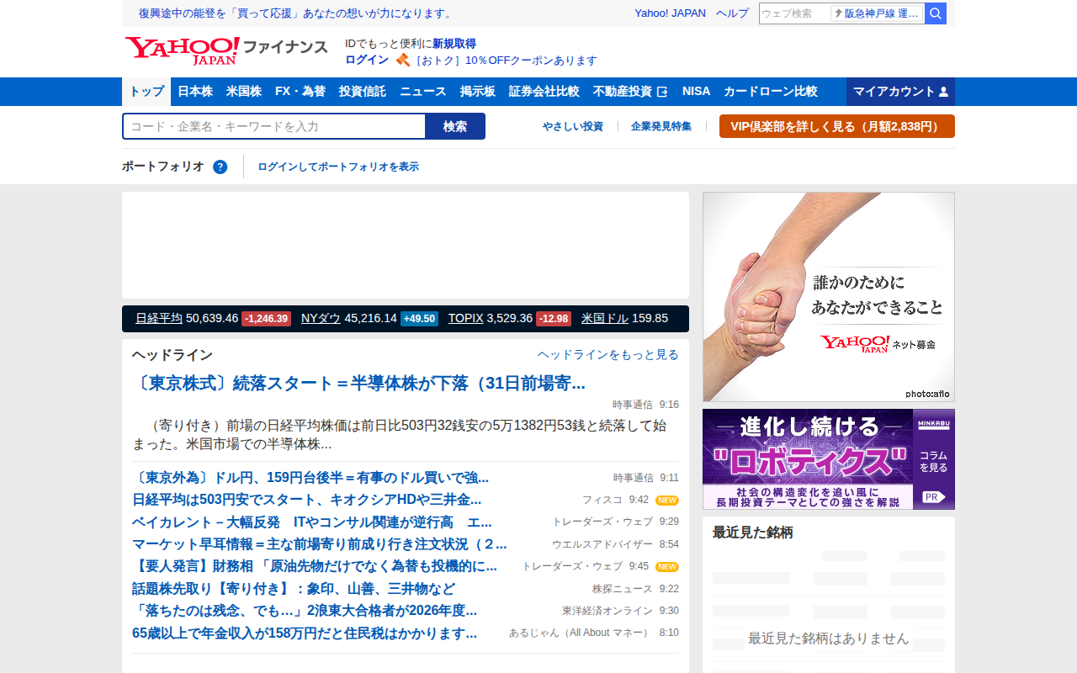Expand ヘッドラインをもっと見る
The height and width of the screenshot is (673, 1077).
coord(607,354)
